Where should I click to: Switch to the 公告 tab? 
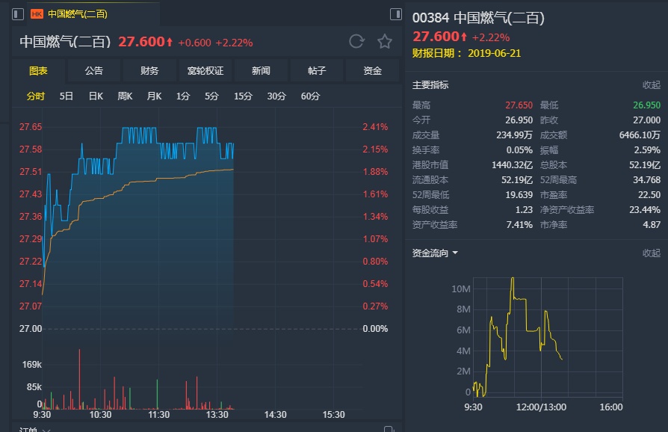[x=93, y=71]
